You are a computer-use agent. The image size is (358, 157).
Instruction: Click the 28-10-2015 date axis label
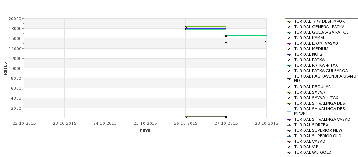tap(267, 124)
